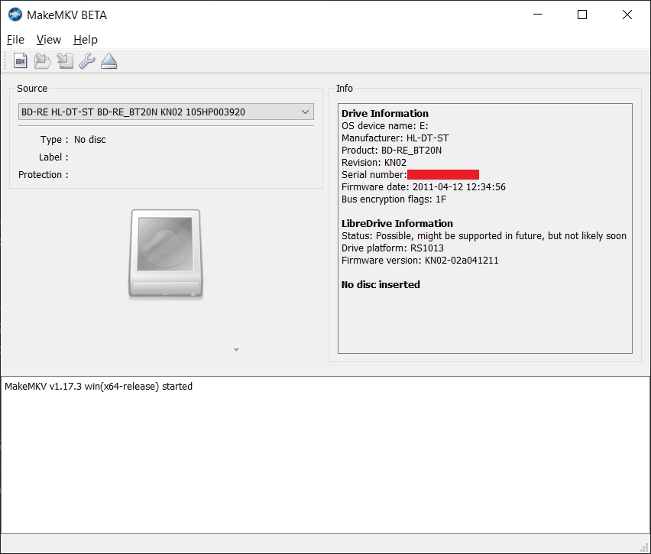The height and width of the screenshot is (554, 651).
Task: Open the View menu
Action: coord(49,40)
